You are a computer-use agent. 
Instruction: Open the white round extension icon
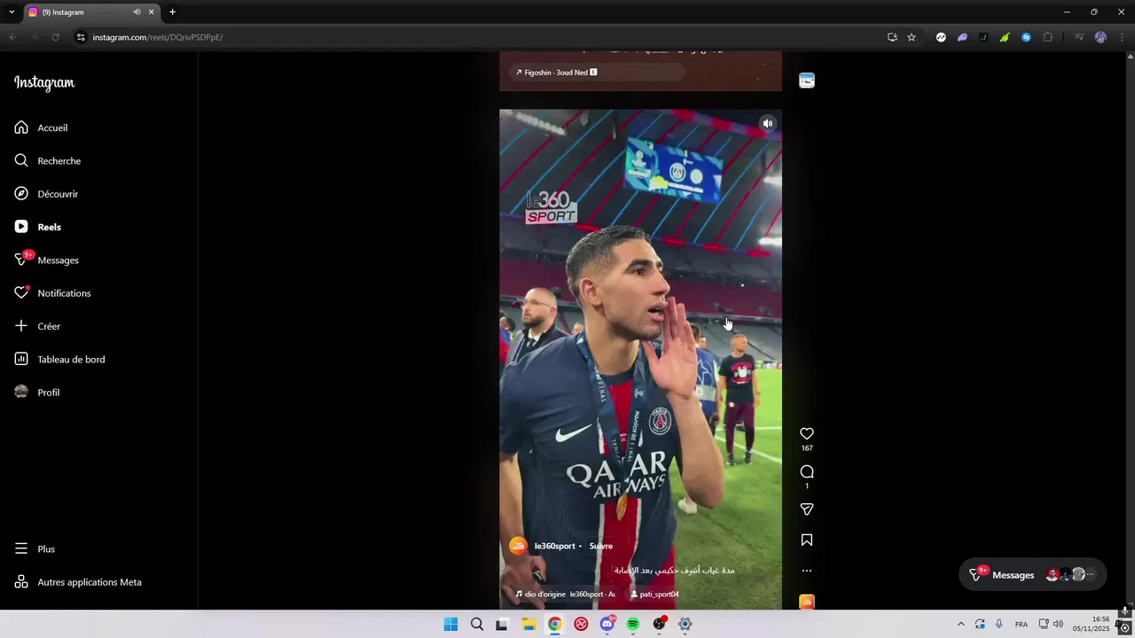click(x=941, y=37)
